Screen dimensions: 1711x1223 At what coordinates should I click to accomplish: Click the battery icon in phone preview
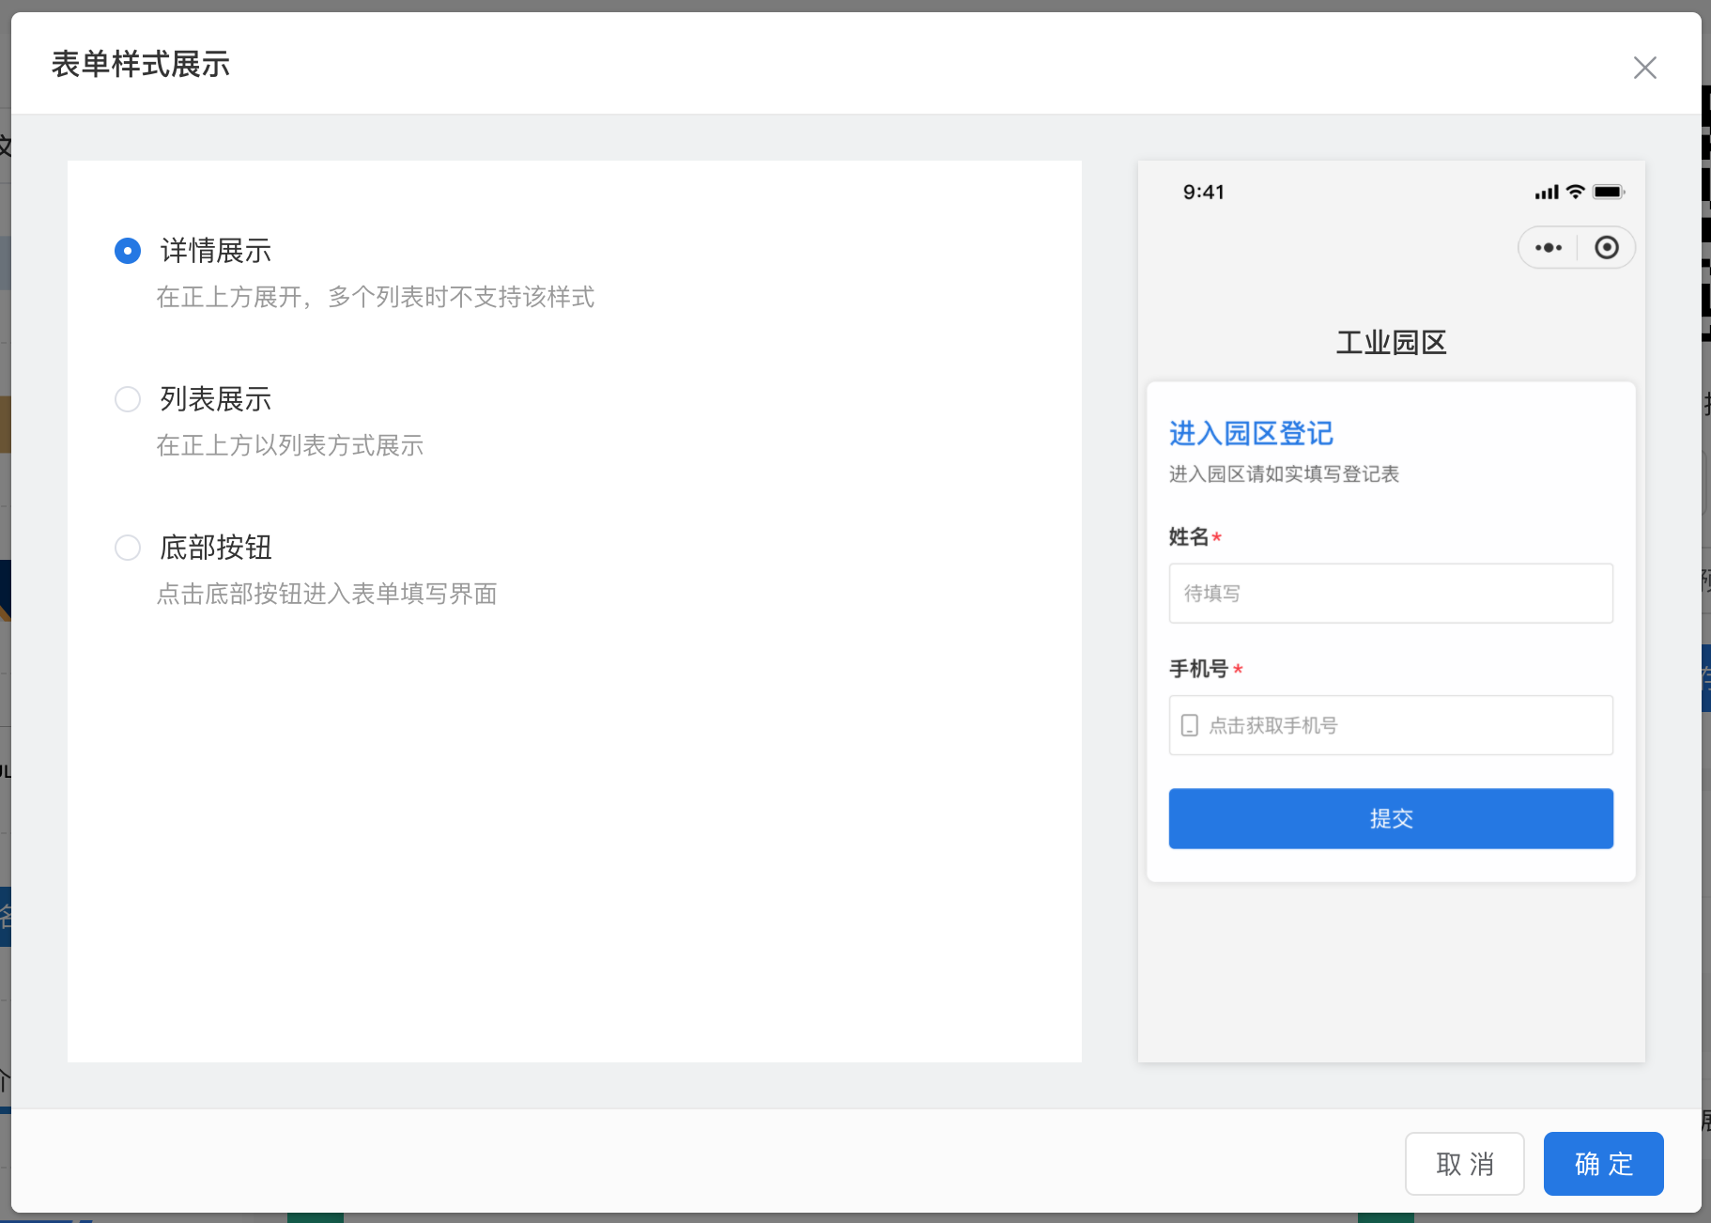point(1608,192)
